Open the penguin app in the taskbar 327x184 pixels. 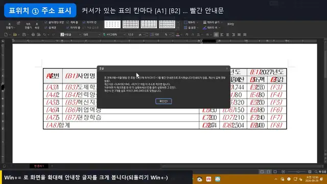coord(200,179)
